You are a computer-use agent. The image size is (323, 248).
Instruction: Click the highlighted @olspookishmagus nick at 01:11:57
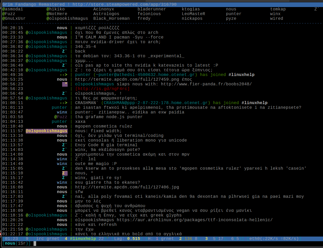47,131
